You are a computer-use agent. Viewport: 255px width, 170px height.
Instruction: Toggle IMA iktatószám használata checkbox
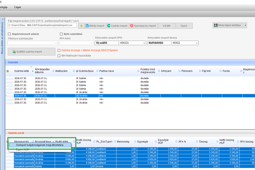pos(59,56)
